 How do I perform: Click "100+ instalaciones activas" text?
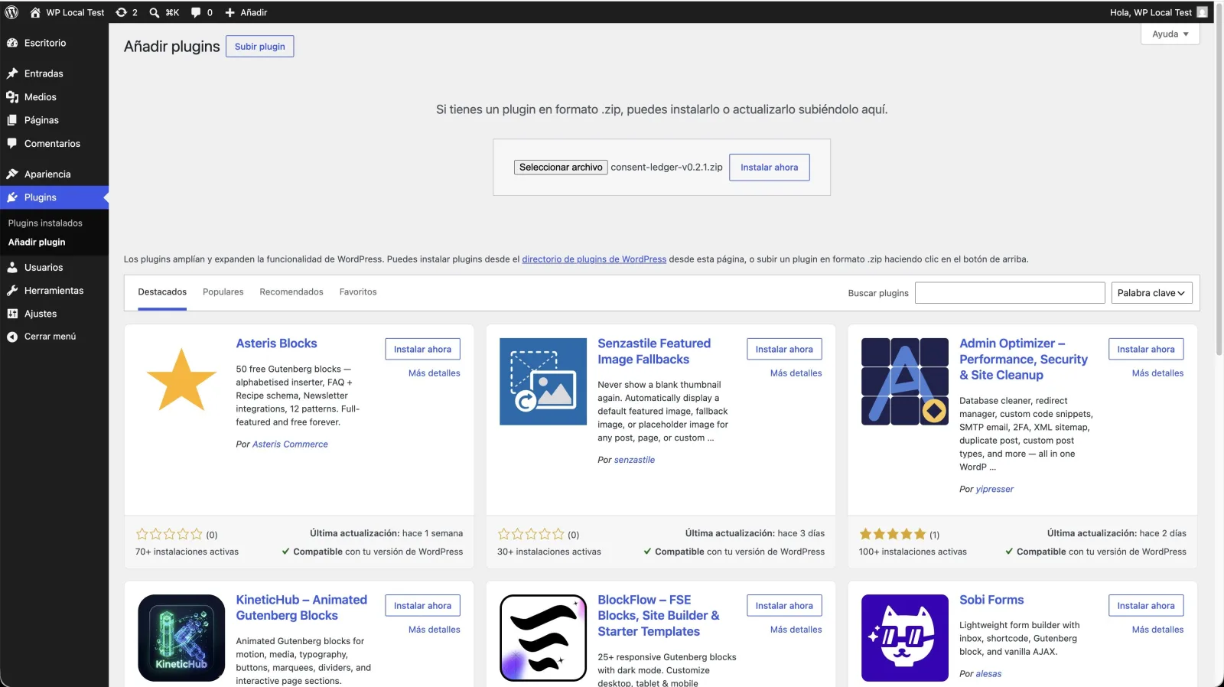tap(913, 552)
